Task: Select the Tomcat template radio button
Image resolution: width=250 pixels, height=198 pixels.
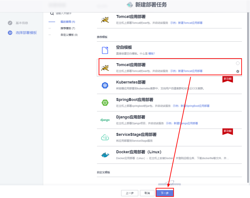Action: point(238,63)
